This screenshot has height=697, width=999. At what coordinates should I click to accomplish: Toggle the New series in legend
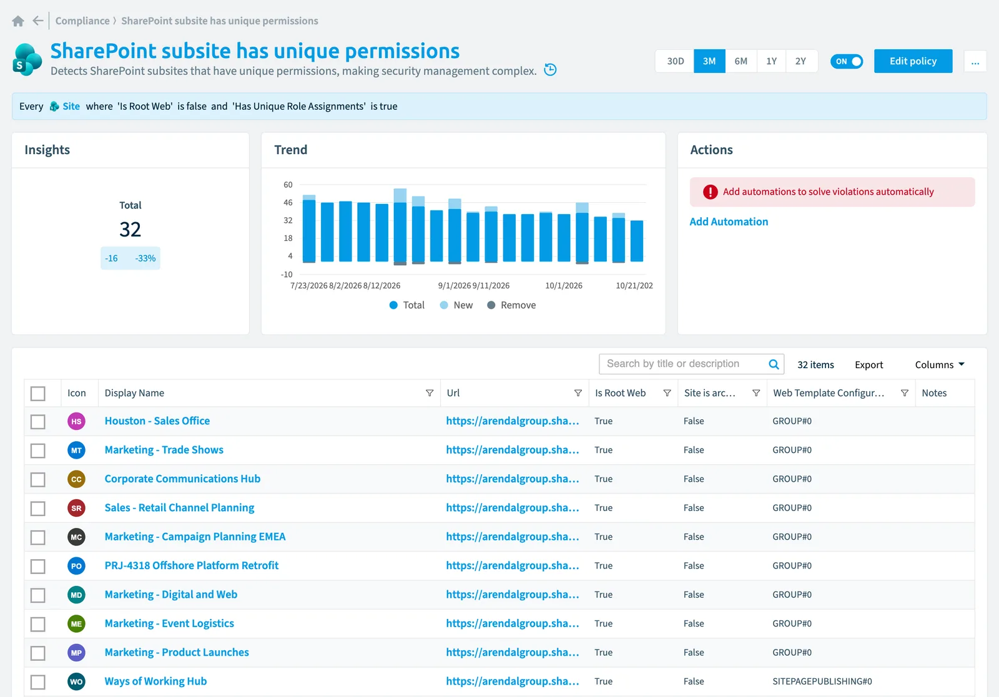click(456, 305)
